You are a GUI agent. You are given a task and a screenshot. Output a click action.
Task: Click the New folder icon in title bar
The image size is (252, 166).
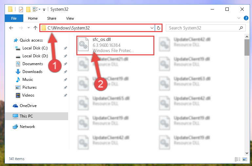pos(28,9)
